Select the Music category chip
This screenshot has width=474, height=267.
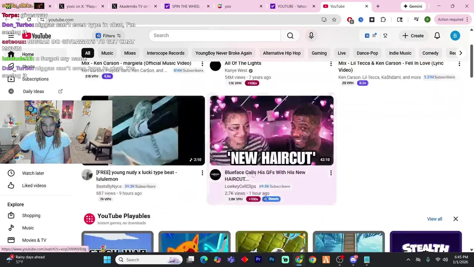107,53
